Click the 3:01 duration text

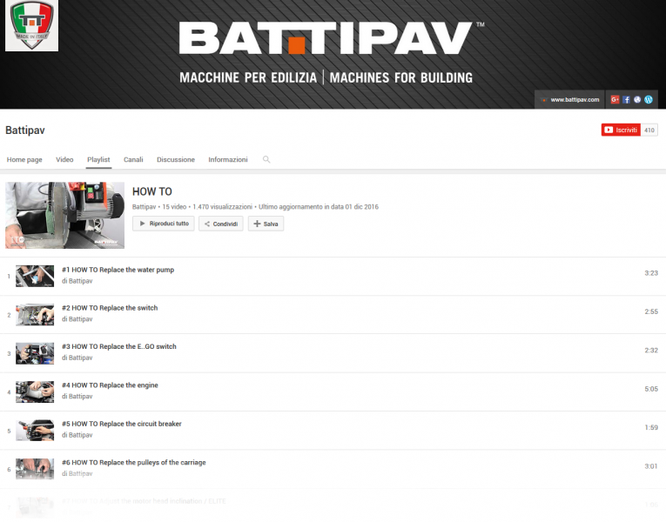pyautogui.click(x=651, y=466)
